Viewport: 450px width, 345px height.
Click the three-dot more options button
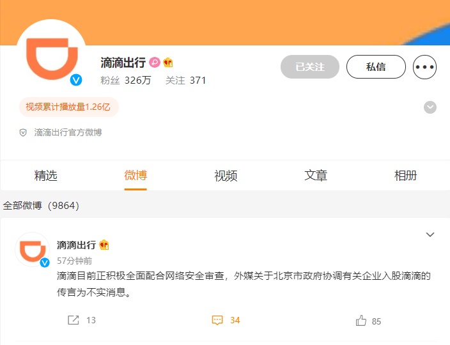point(424,66)
